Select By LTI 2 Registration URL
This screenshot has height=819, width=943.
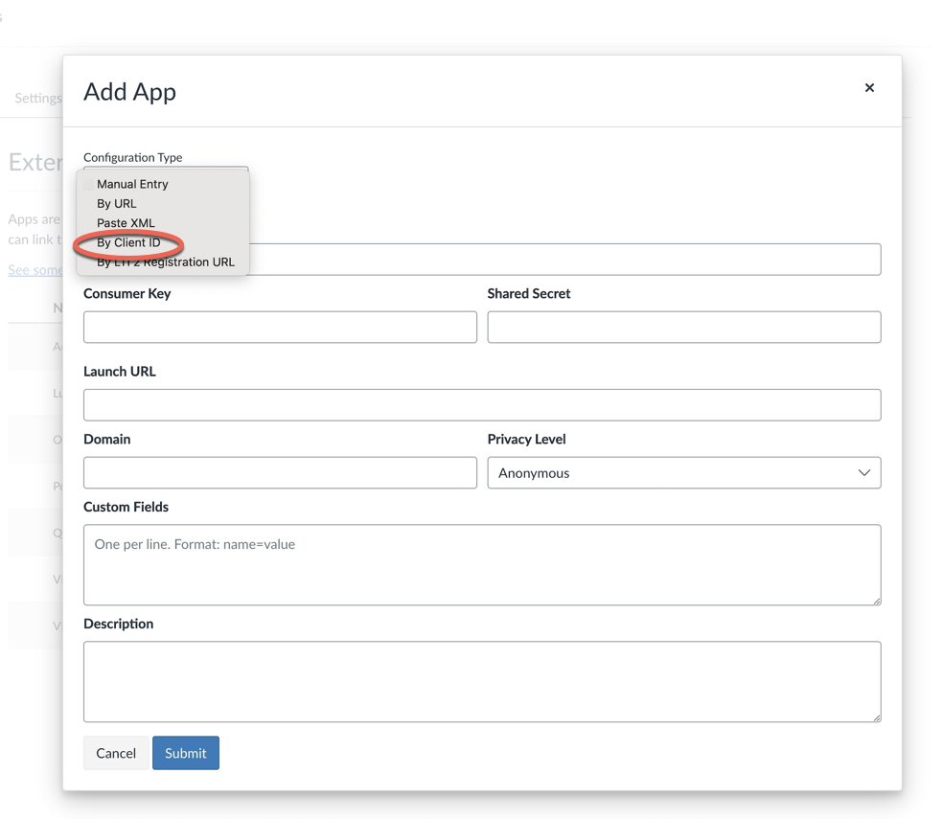pos(163,262)
